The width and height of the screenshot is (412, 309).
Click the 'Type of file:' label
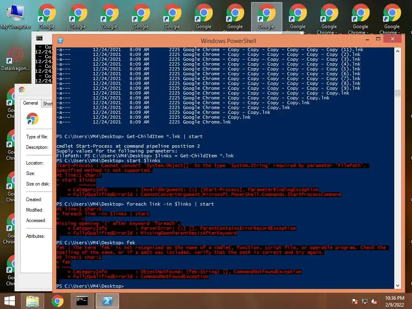(37, 137)
